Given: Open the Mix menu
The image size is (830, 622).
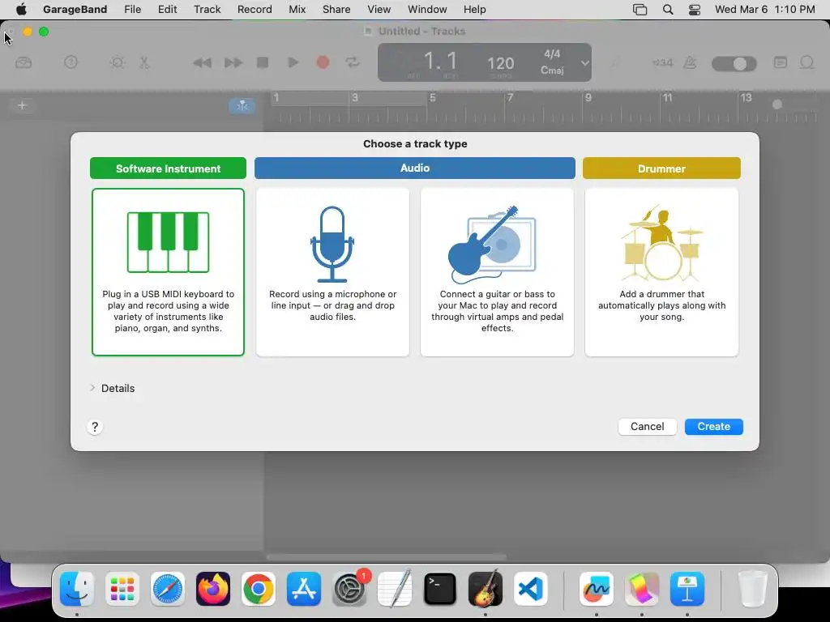Looking at the screenshot, I should click(x=297, y=10).
